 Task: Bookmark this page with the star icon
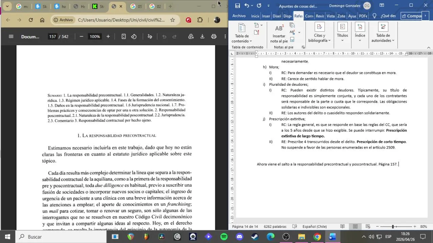click(173, 20)
